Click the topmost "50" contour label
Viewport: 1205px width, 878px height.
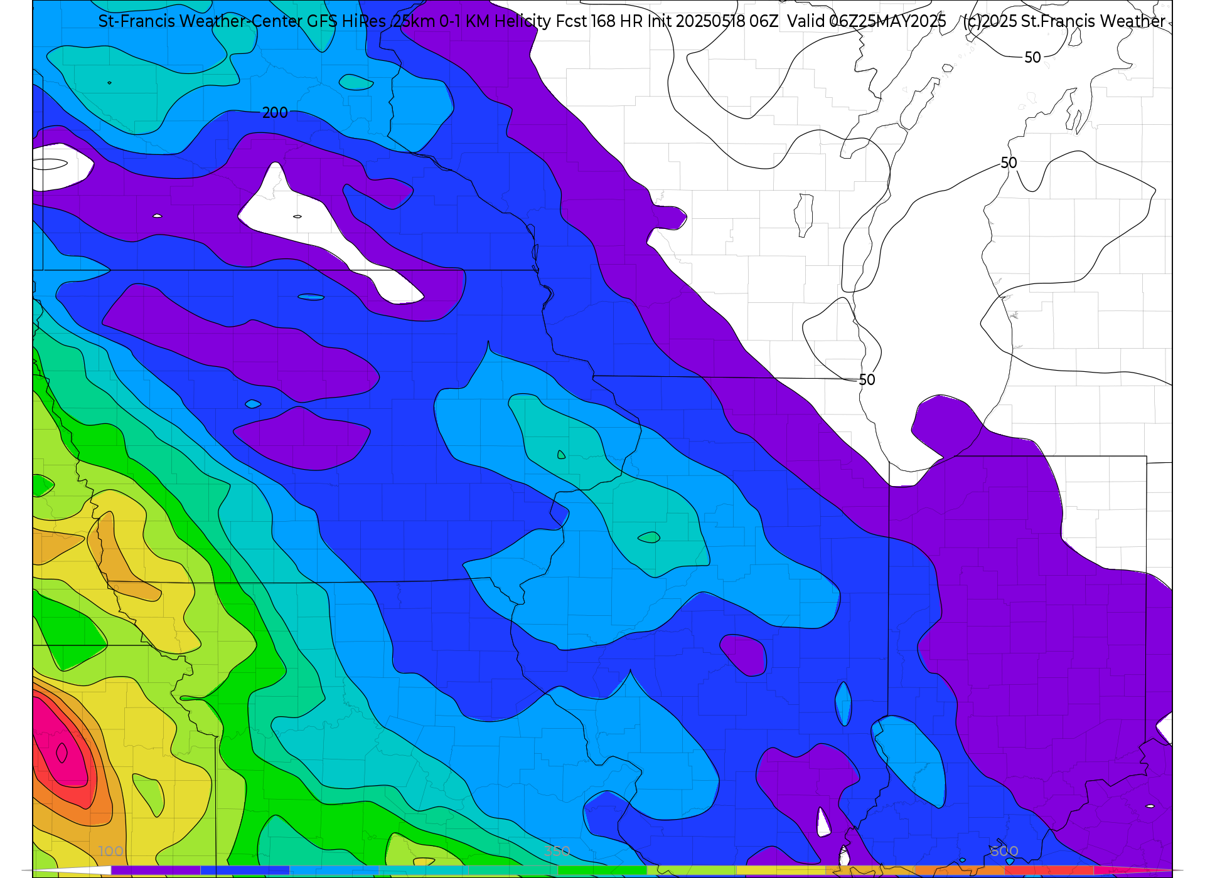click(x=1032, y=58)
